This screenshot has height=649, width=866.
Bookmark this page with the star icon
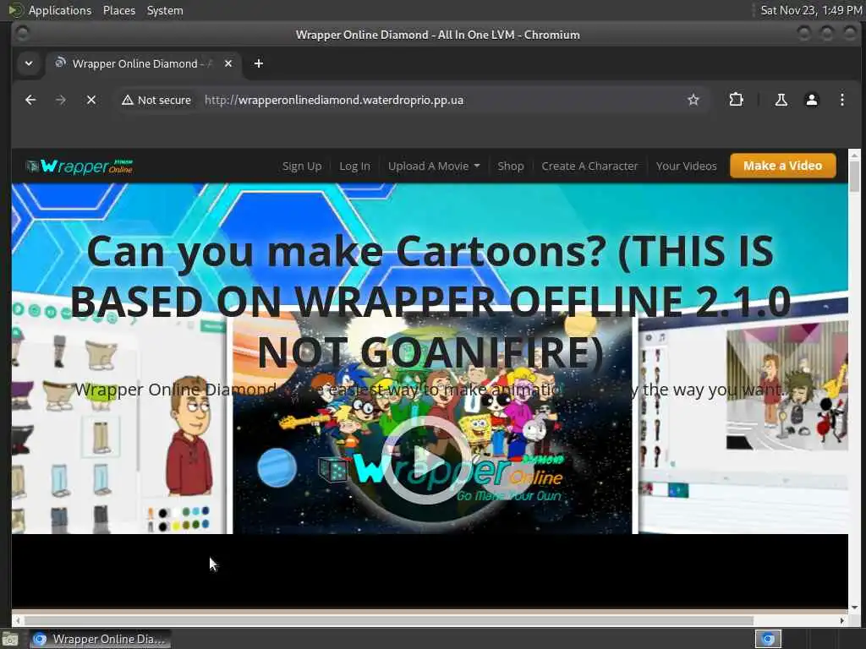(693, 100)
